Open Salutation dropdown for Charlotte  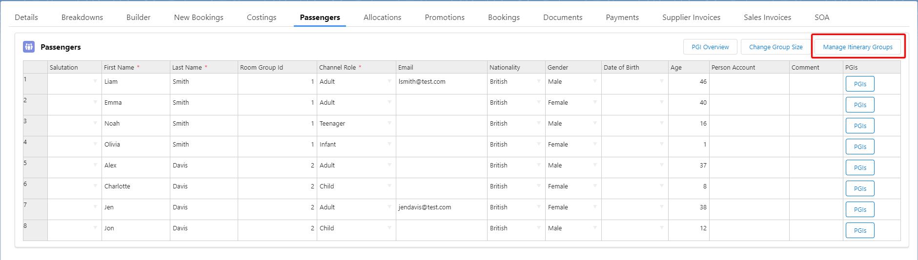click(x=95, y=186)
